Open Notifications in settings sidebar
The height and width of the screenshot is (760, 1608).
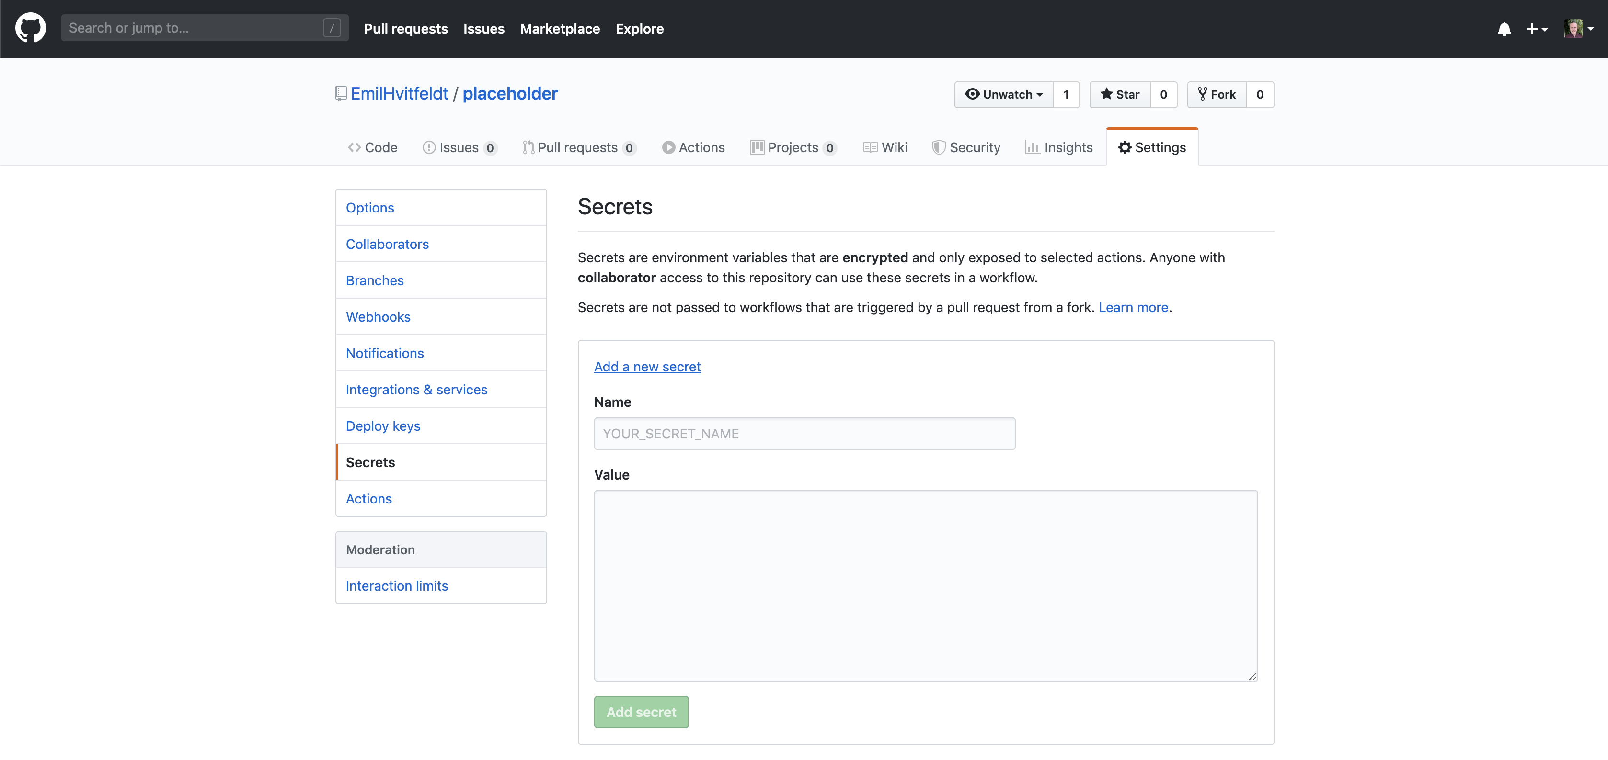441,353
